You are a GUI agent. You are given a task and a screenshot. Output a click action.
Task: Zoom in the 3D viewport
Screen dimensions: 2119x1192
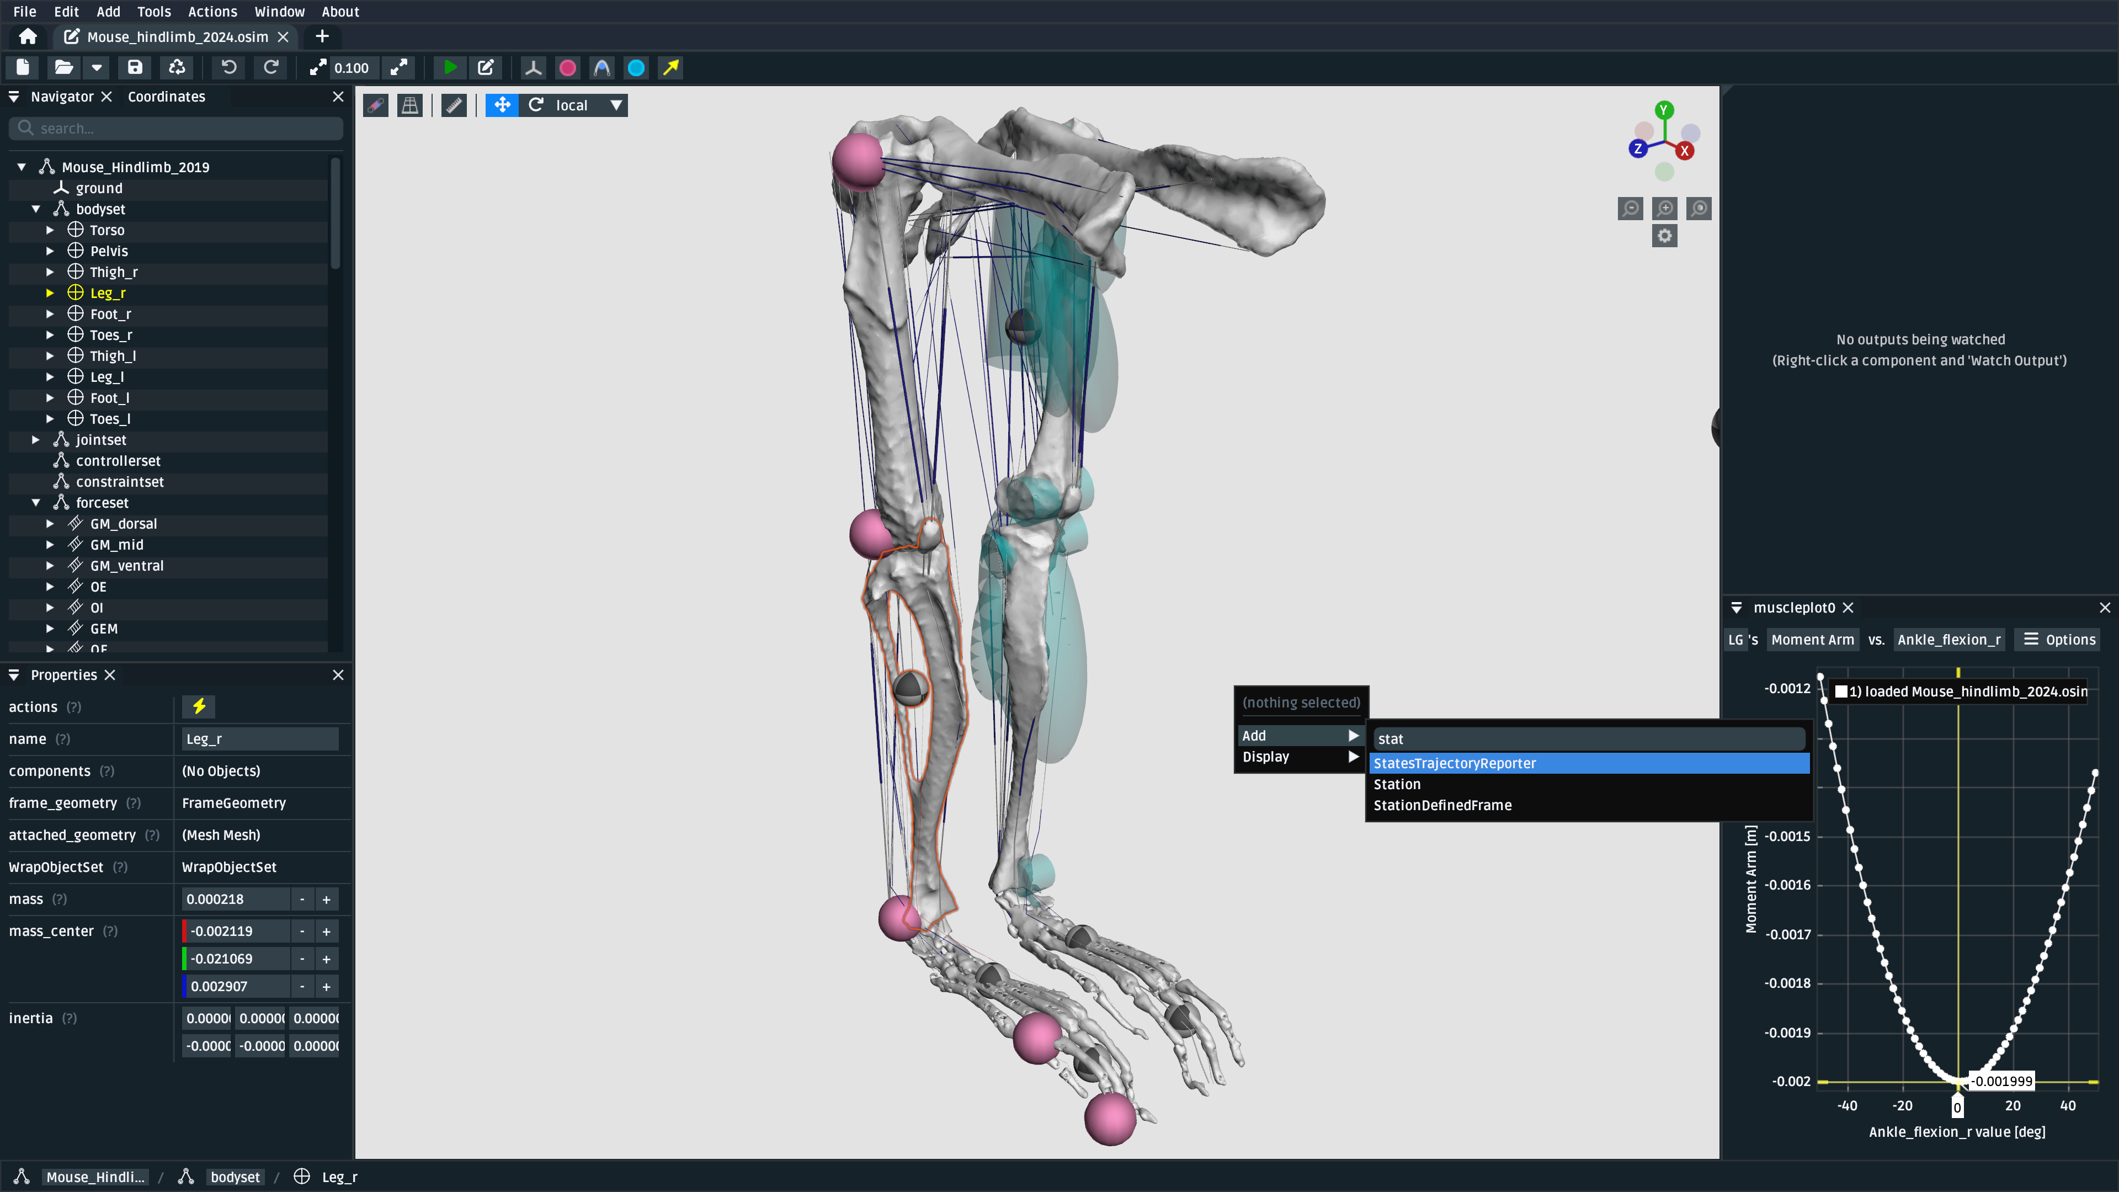pyautogui.click(x=1665, y=208)
